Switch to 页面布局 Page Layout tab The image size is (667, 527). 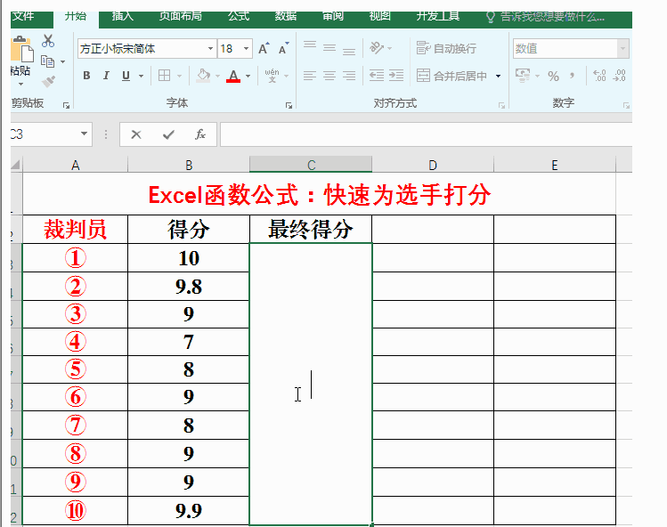click(x=181, y=16)
